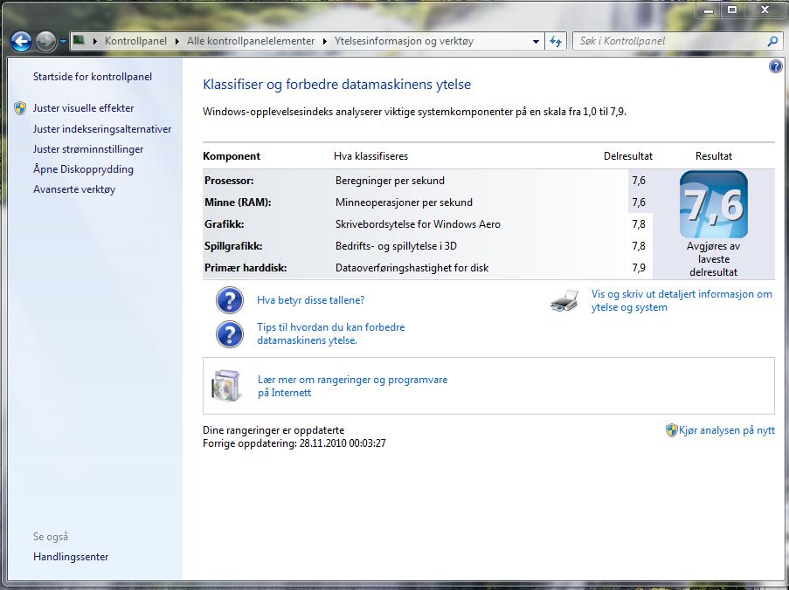Click Forrige oppdatering date text

[x=294, y=443]
